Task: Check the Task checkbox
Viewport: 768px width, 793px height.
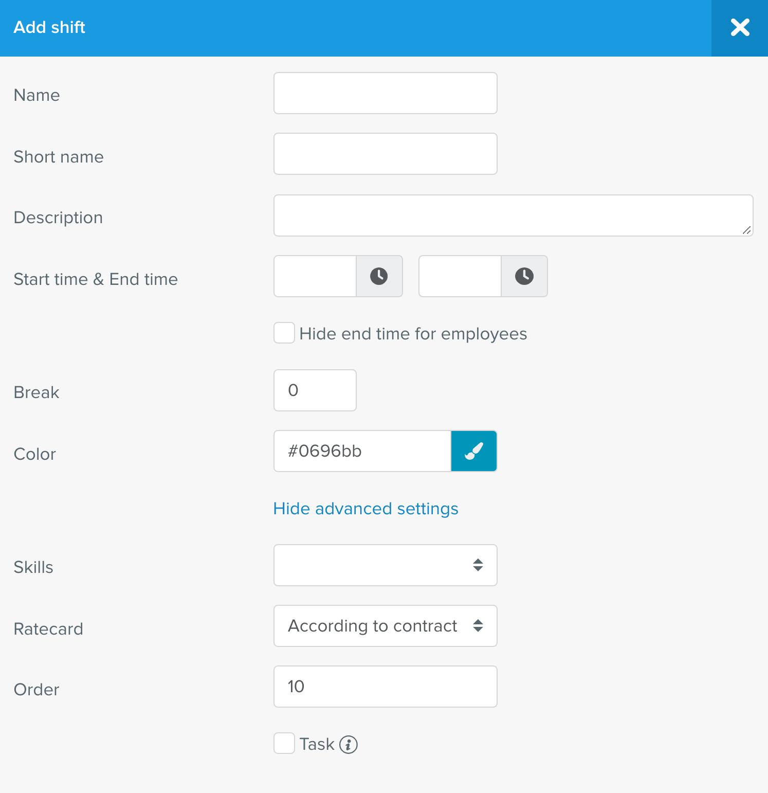Action: pyautogui.click(x=284, y=744)
